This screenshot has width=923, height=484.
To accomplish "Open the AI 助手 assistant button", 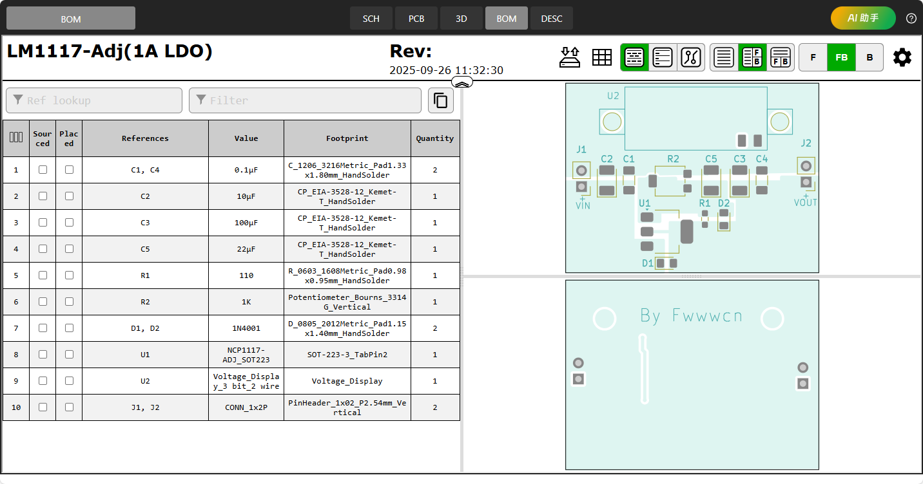I will coord(862,18).
